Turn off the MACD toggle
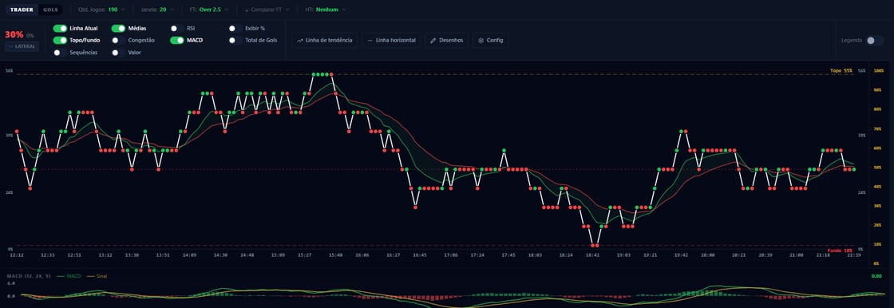 (176, 41)
